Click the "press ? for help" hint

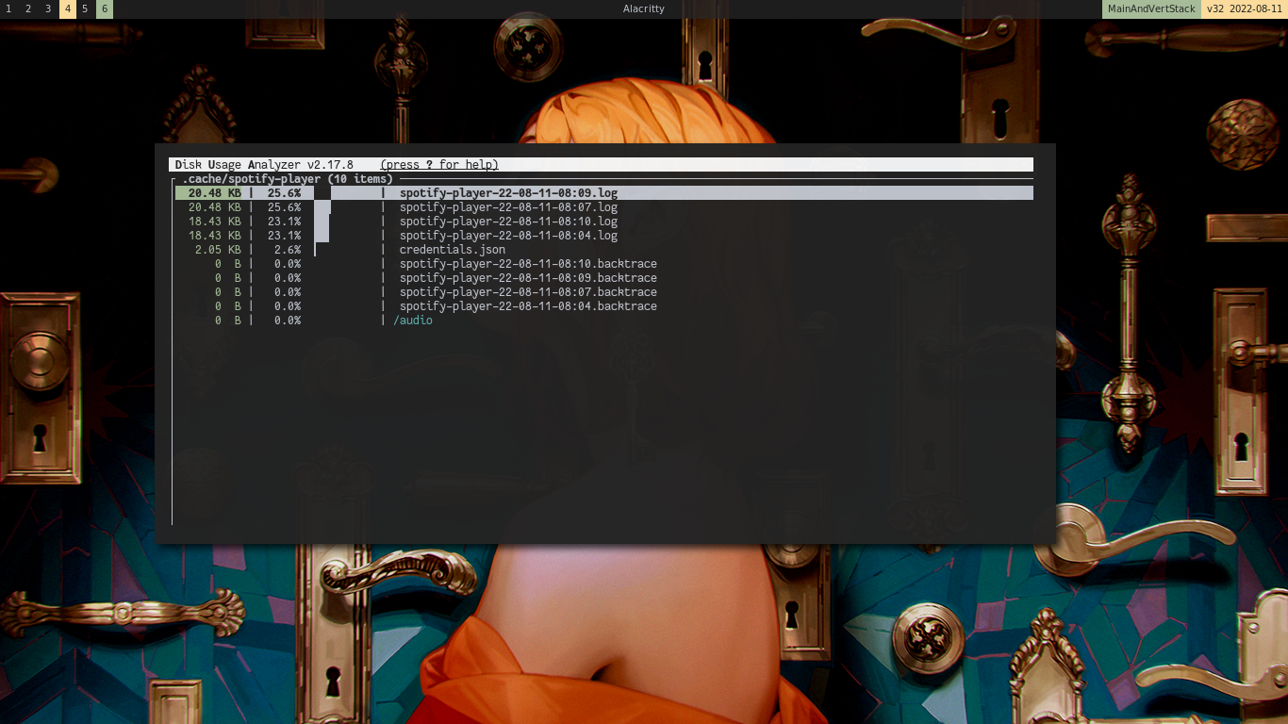(439, 165)
